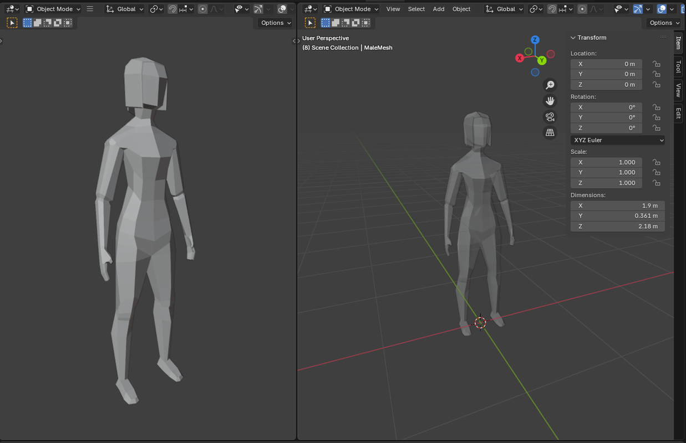Open Options dropdown in right viewport
The height and width of the screenshot is (443, 686).
[664, 23]
